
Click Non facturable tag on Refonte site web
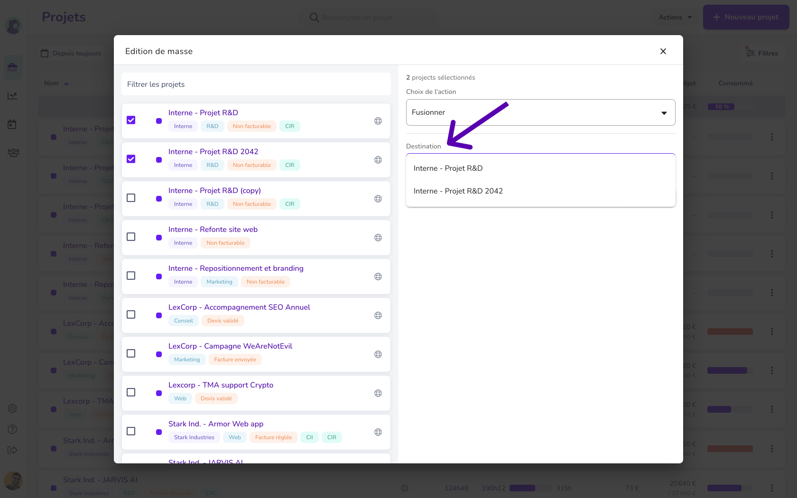pyautogui.click(x=225, y=243)
